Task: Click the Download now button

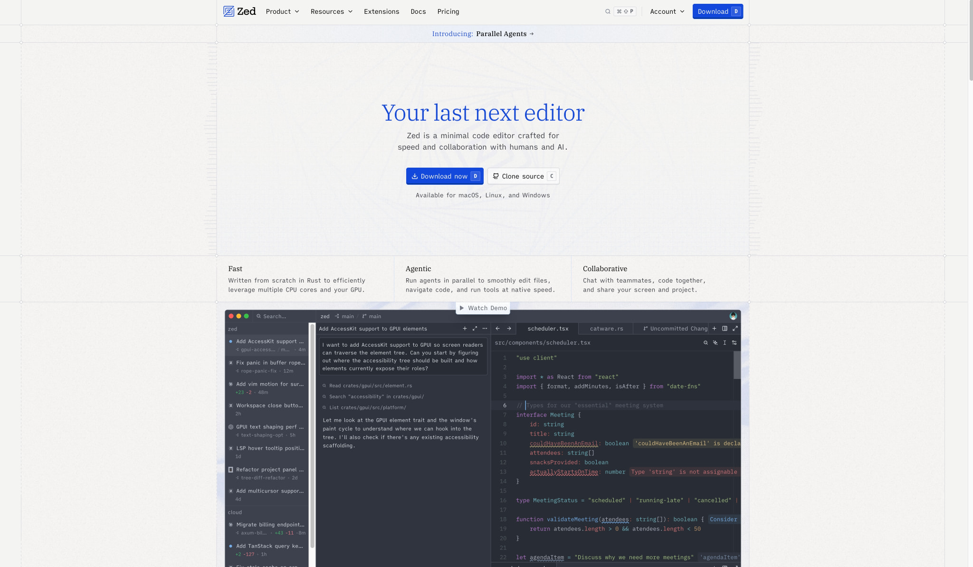Action: click(445, 176)
